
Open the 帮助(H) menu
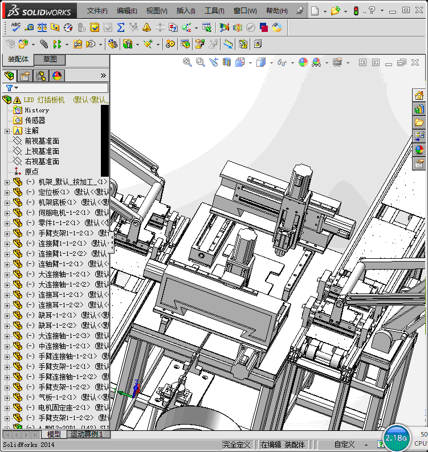point(276,11)
